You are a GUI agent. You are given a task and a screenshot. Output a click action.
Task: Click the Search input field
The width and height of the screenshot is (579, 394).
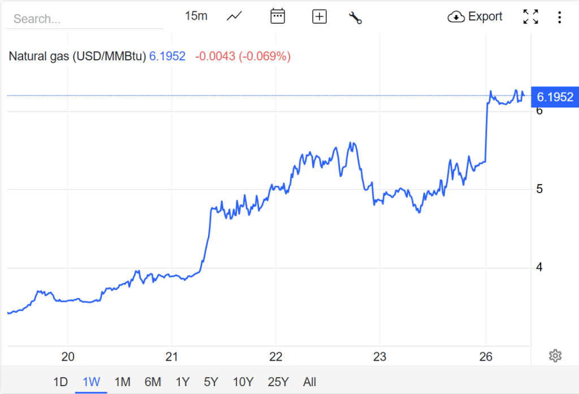point(85,19)
